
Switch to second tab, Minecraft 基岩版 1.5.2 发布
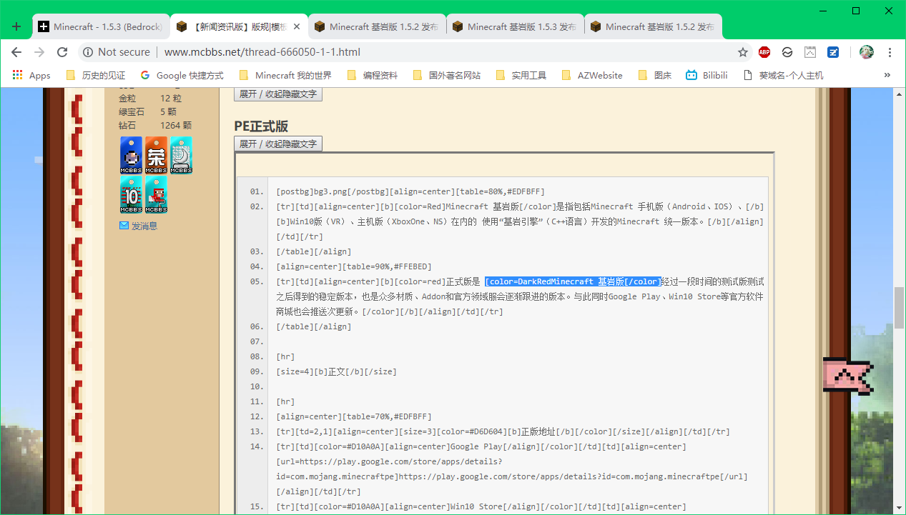point(377,26)
